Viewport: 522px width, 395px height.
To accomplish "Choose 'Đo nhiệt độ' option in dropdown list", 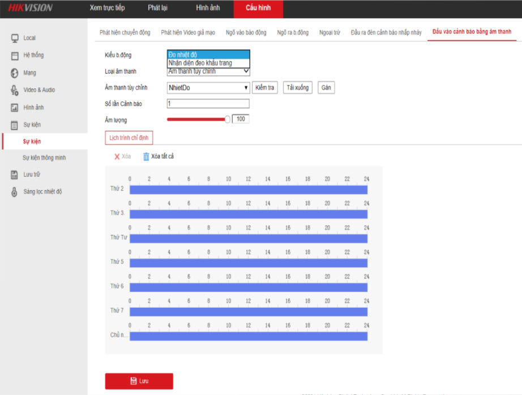I will [208, 54].
